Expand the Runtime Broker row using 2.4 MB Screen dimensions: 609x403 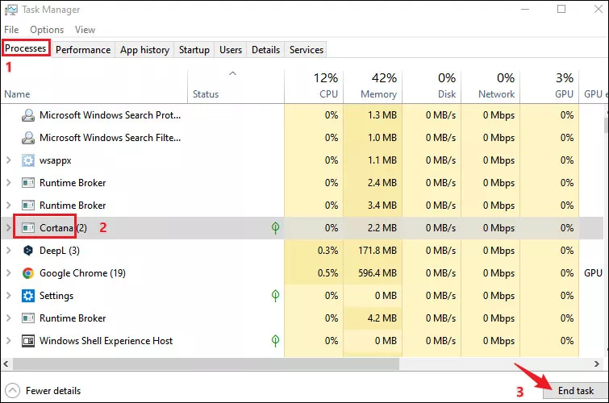[x=9, y=182]
